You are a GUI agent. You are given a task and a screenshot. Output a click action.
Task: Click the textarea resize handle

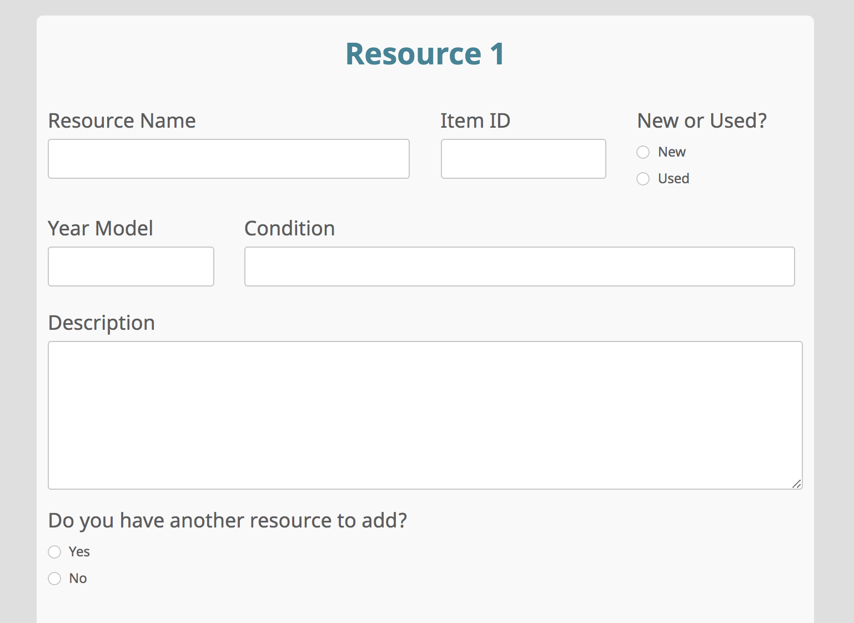point(796,484)
